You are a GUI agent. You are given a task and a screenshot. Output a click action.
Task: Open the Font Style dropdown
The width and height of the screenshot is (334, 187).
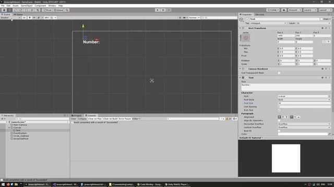click(x=304, y=100)
